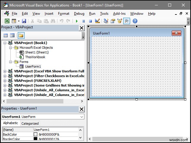
Task: Click the View Object icon in Project panel
Action: [12, 35]
